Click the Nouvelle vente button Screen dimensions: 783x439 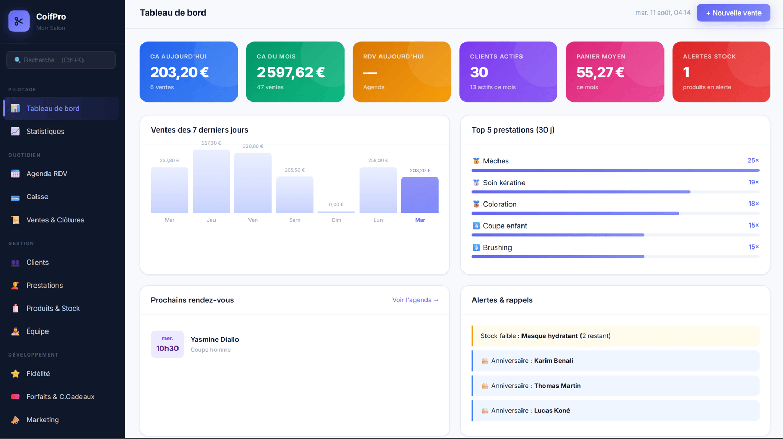click(733, 13)
